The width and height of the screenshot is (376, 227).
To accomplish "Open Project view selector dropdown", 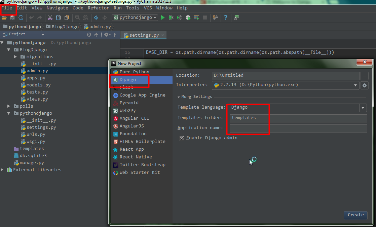I will 43,35.
